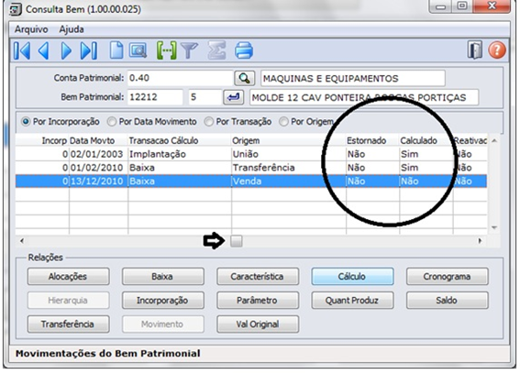This screenshot has height=374, width=520.
Task: Click the Baixa relation button
Action: click(163, 277)
